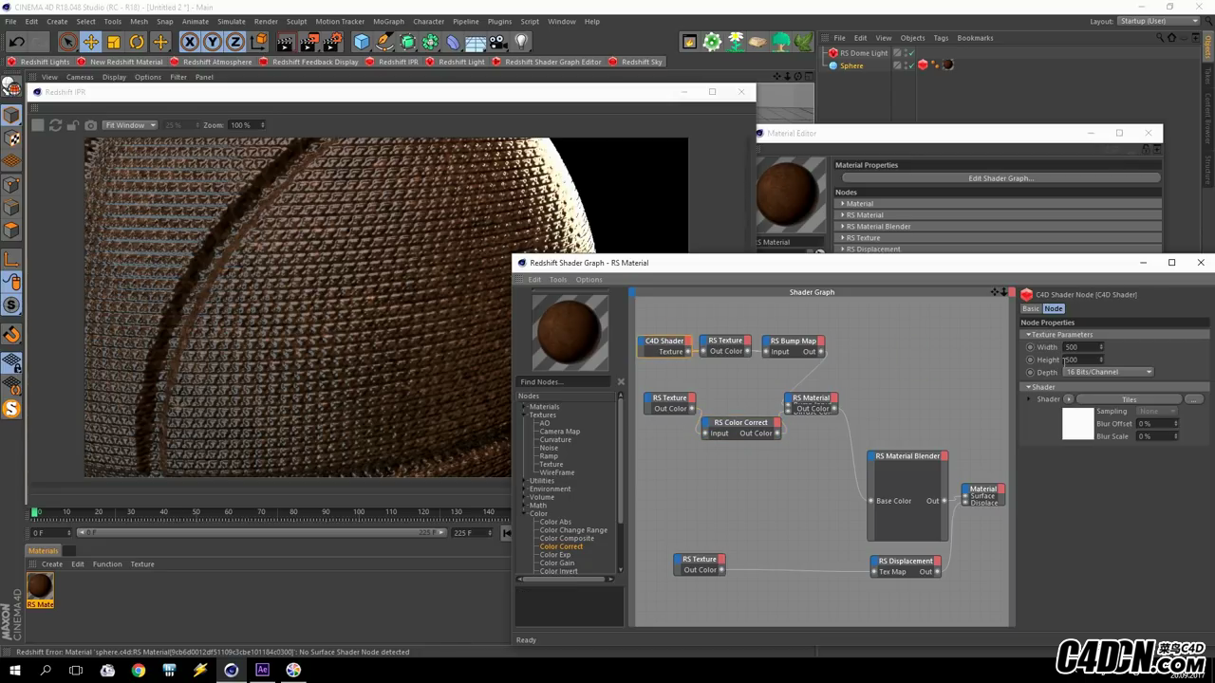The height and width of the screenshot is (683, 1215).
Task: Open the Shader arrow popup button
Action: [x=1068, y=399]
